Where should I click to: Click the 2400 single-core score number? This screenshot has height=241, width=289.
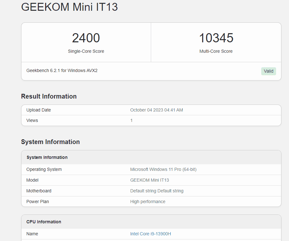[86, 38]
